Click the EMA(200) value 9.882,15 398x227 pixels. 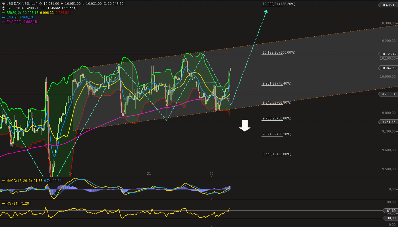(x=30, y=22)
